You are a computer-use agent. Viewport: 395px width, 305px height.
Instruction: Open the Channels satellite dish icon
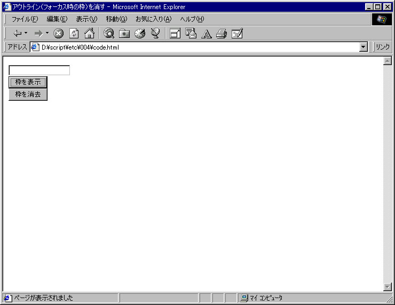[155, 33]
